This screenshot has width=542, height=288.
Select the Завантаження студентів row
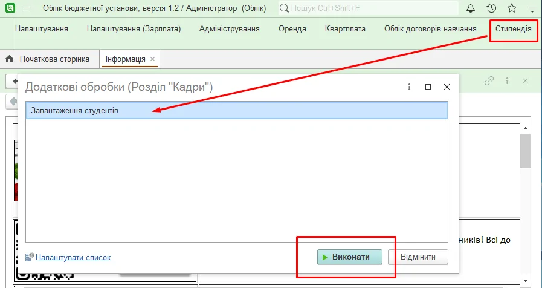tap(237, 111)
